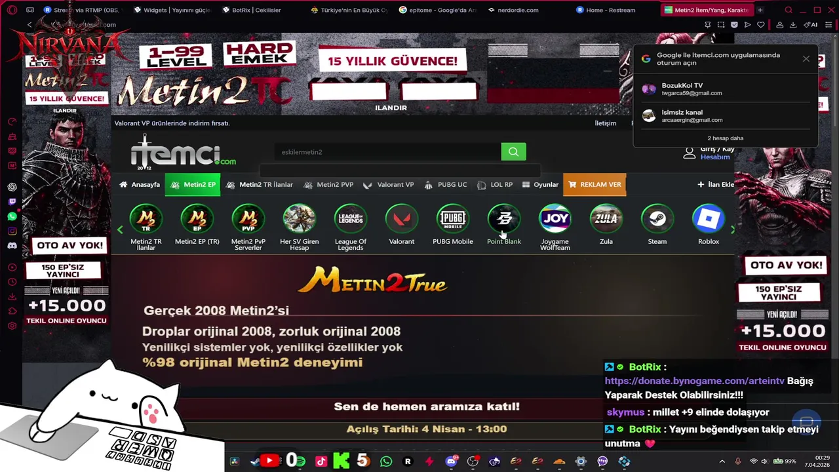The height and width of the screenshot is (472, 839).
Task: Open Roblox category icon
Action: 709,219
